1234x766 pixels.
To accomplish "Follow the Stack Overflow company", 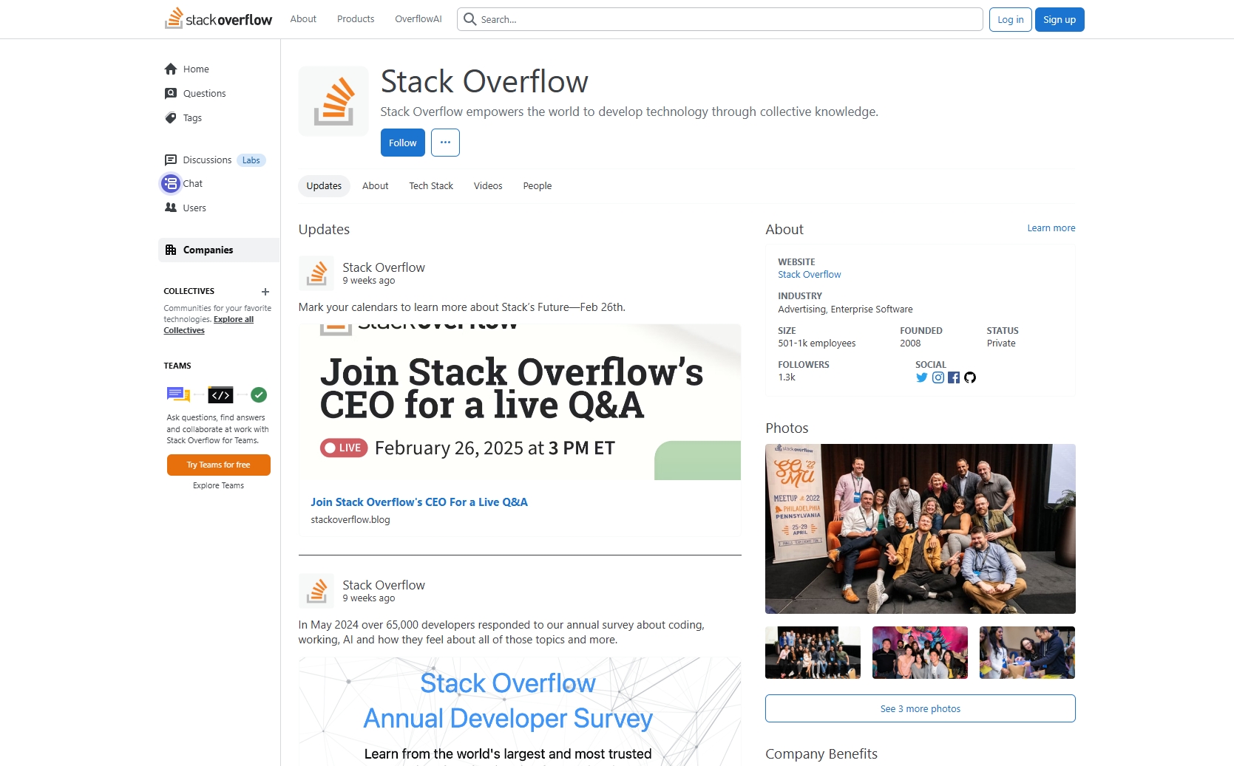I will point(402,143).
